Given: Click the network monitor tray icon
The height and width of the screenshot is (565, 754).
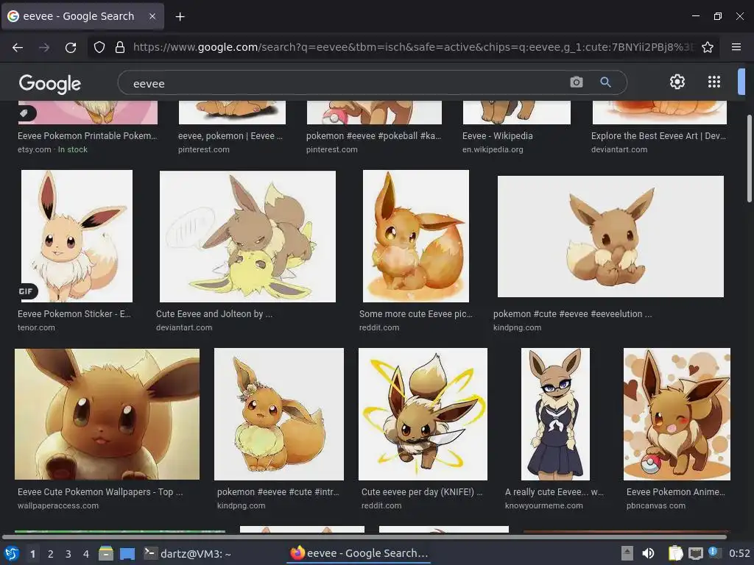Looking at the screenshot, I should (x=695, y=553).
